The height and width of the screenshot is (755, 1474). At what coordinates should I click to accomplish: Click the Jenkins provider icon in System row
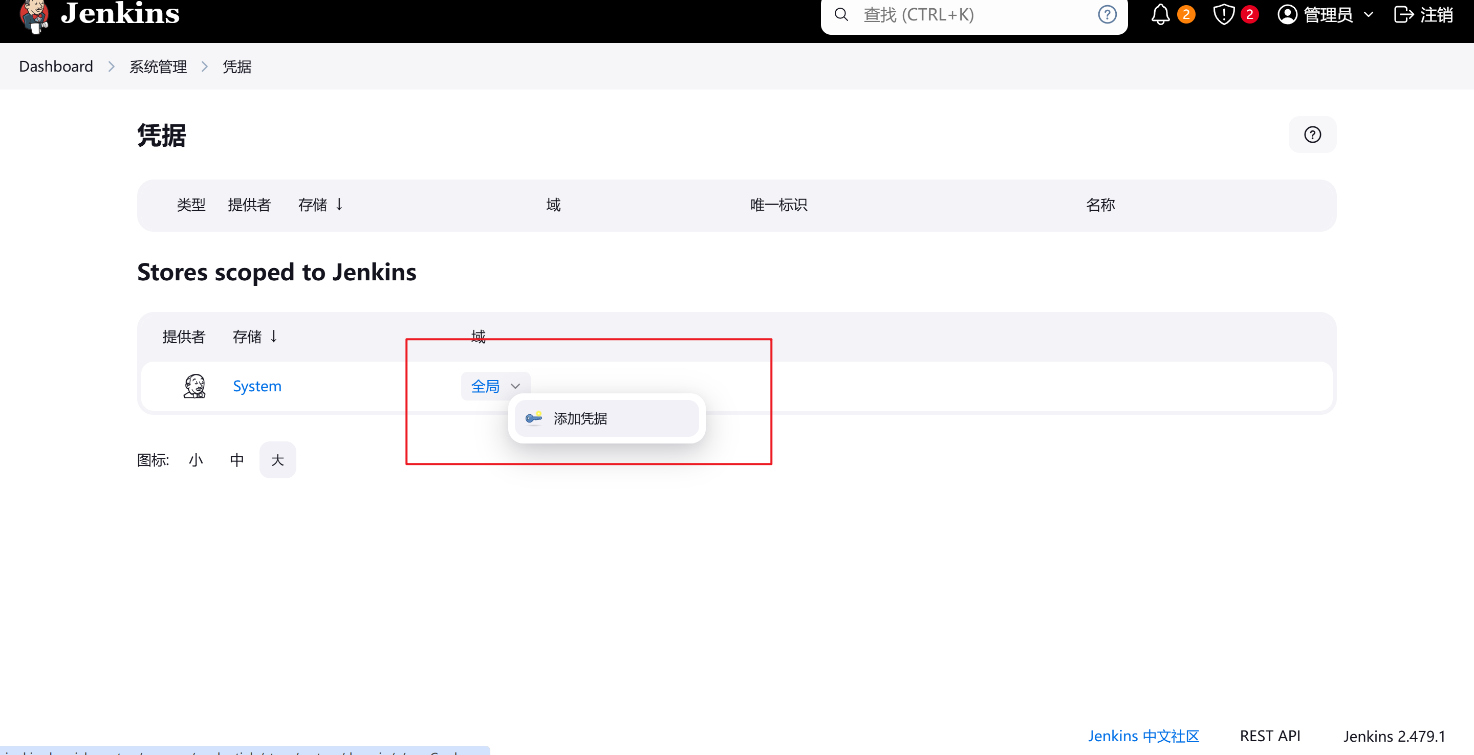coord(194,386)
